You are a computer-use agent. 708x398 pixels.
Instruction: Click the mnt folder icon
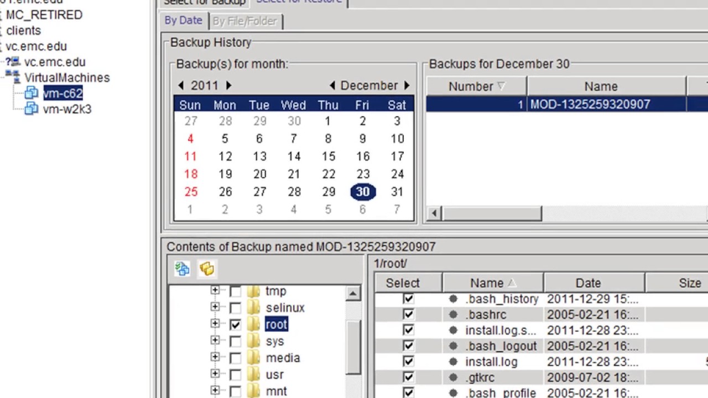click(254, 391)
